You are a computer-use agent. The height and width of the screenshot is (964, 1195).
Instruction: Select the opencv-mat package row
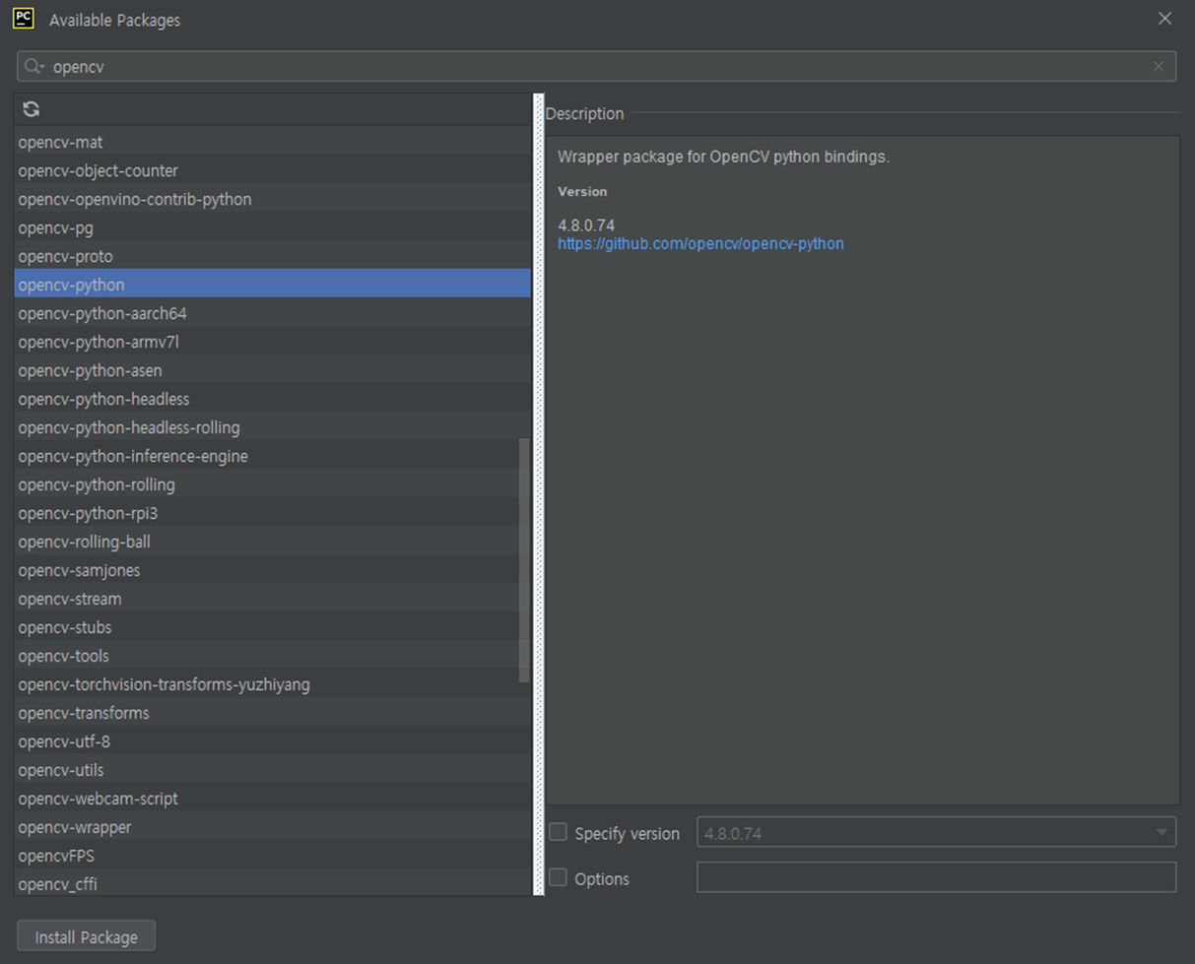tap(273, 142)
